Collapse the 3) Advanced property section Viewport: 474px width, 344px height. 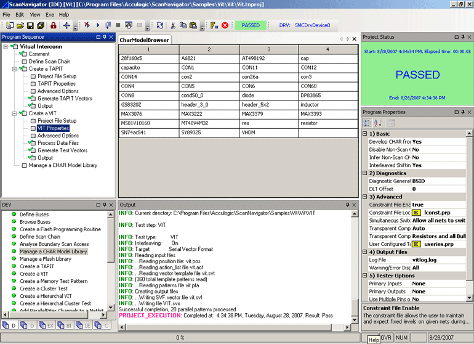click(365, 197)
